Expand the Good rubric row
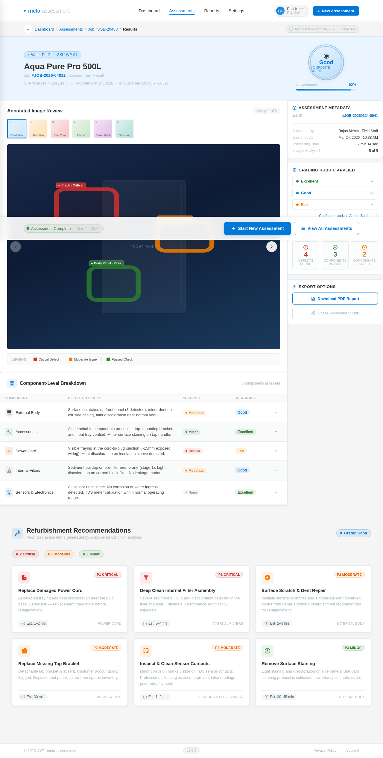This screenshot has height=758, width=383. tap(335, 193)
